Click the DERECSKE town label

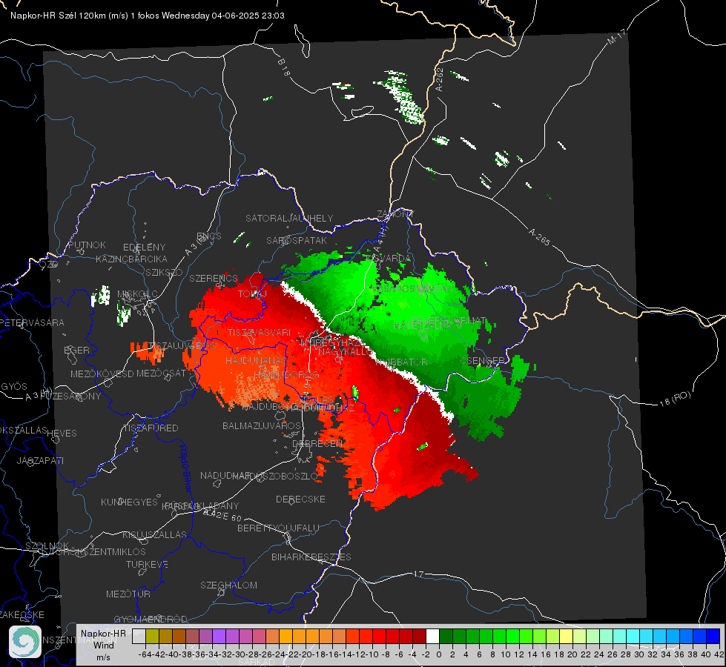300,500
